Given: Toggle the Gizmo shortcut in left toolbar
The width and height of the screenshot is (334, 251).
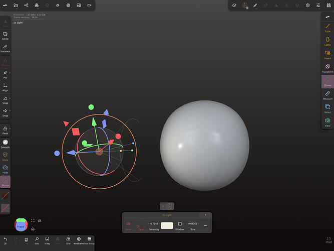Looking at the screenshot, I should pyautogui.click(x=6, y=182).
